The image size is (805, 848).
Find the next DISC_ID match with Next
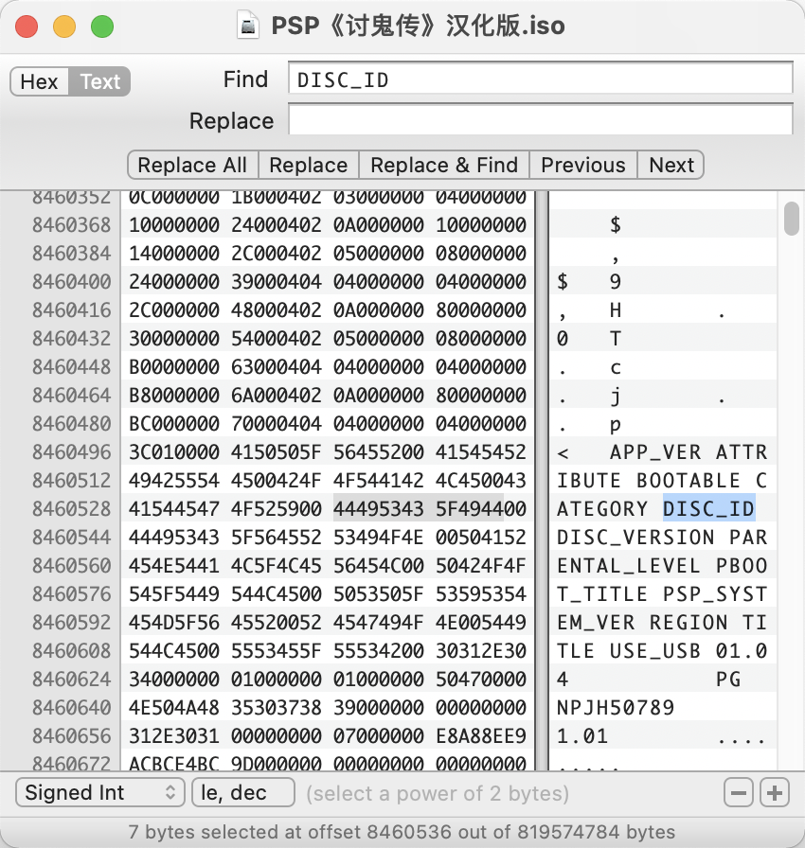(x=671, y=164)
